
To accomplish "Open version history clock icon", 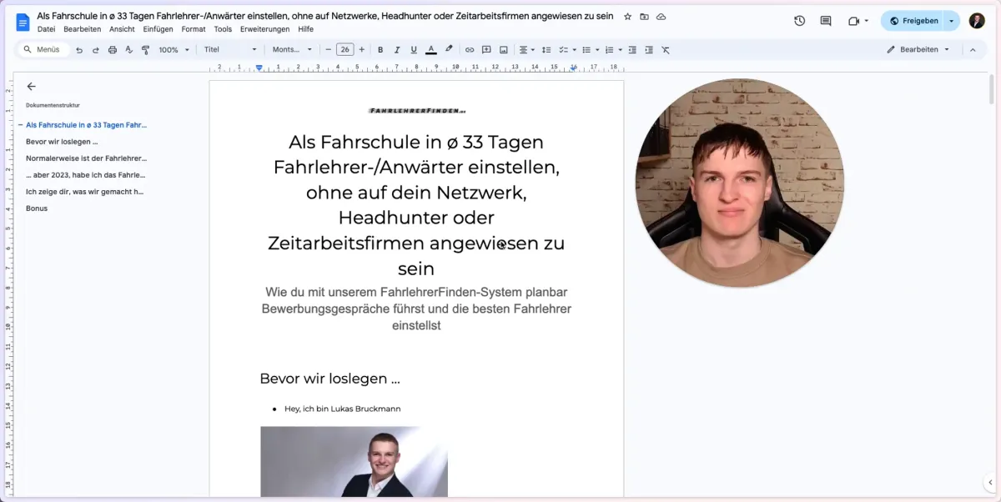I will pyautogui.click(x=799, y=21).
